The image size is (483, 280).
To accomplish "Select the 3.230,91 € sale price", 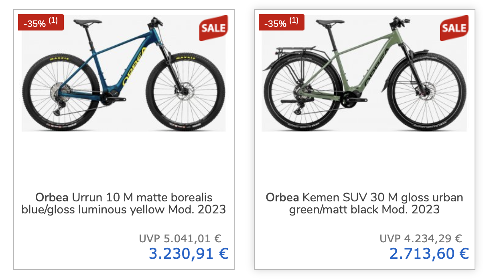I will (x=189, y=254).
